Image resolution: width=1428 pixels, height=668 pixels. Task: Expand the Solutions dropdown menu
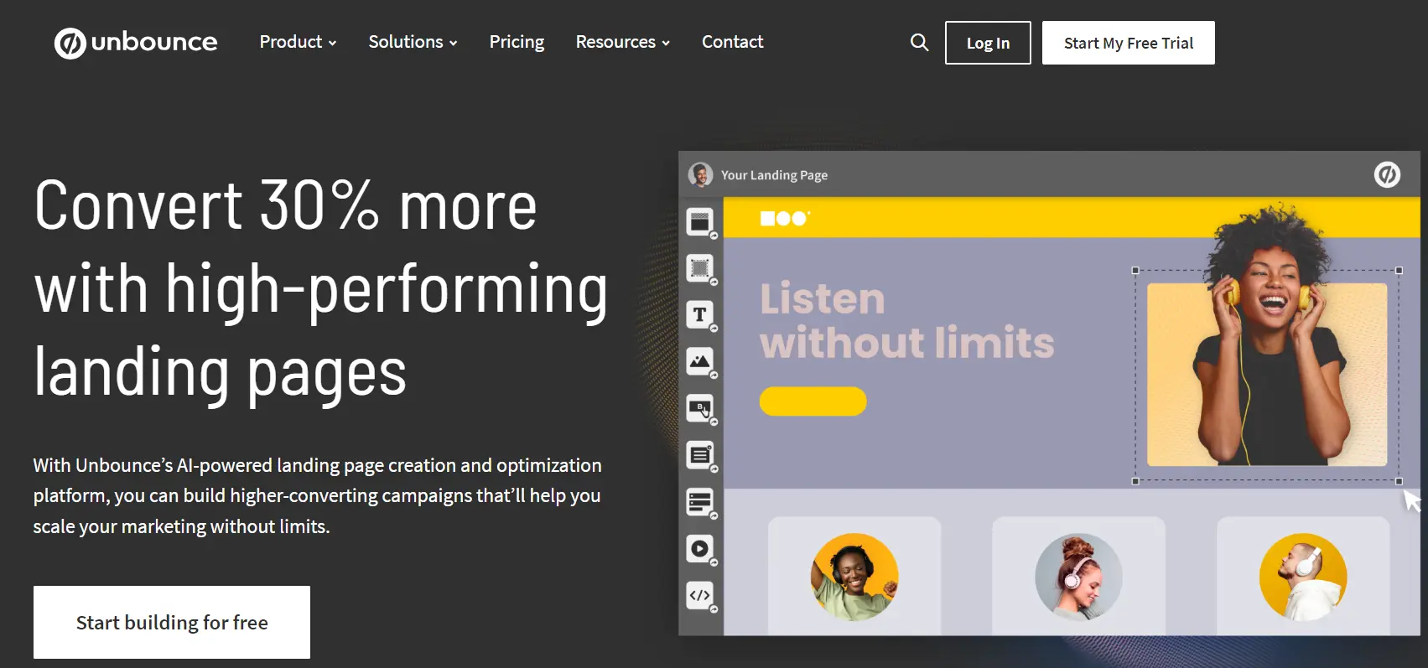(x=413, y=42)
